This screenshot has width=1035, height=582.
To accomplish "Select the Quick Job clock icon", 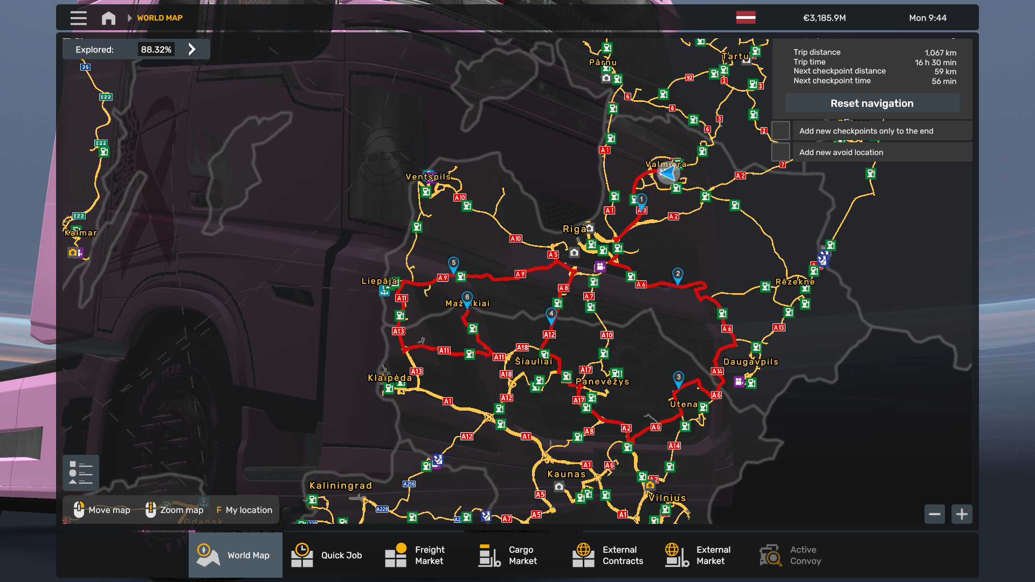I will 303,555.
